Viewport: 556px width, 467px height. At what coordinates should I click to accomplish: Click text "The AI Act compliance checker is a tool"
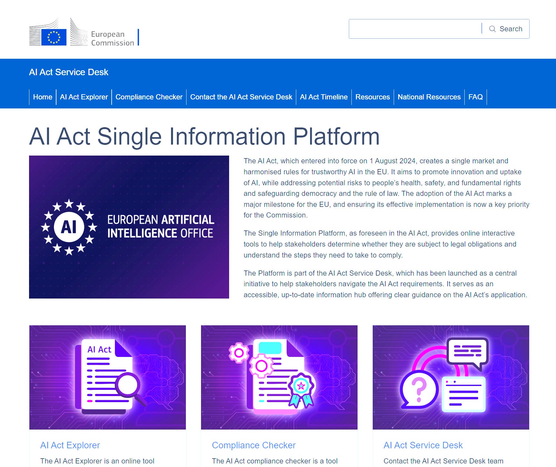point(275,461)
